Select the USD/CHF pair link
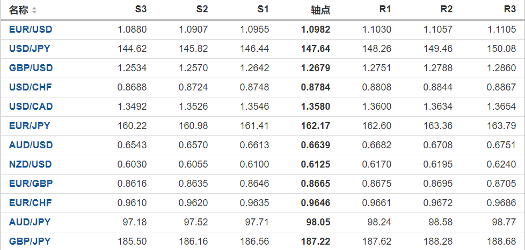 click(30, 87)
